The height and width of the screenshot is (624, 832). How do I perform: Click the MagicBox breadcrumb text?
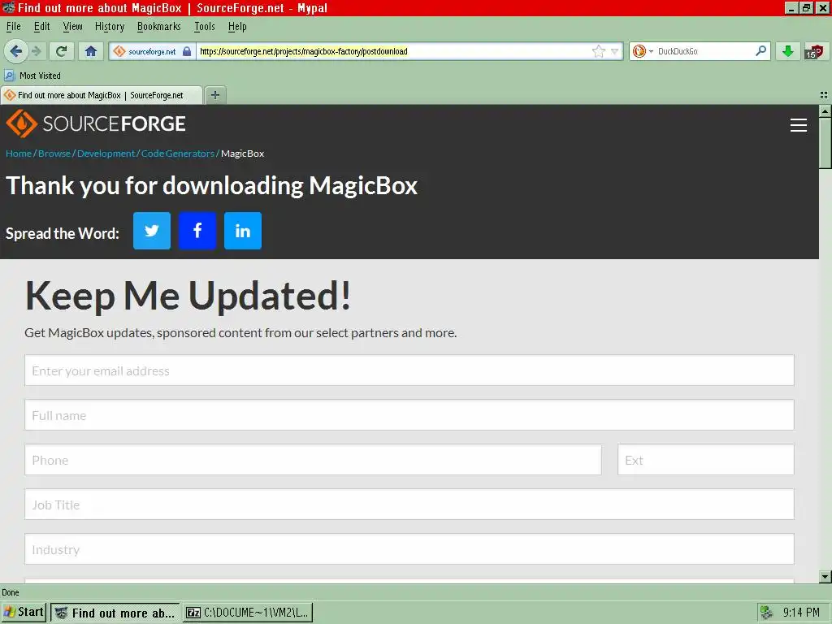click(x=242, y=154)
